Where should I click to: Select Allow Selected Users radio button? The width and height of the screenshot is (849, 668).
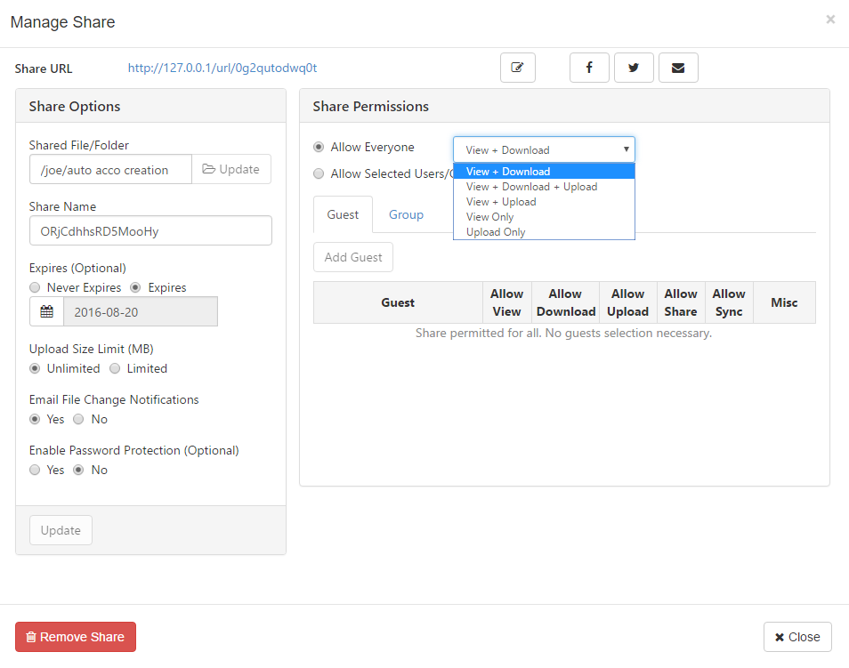tap(319, 173)
